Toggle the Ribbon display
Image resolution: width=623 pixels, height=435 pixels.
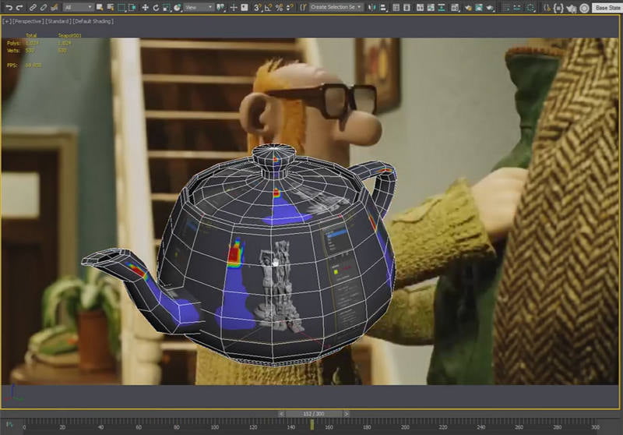pos(420,8)
